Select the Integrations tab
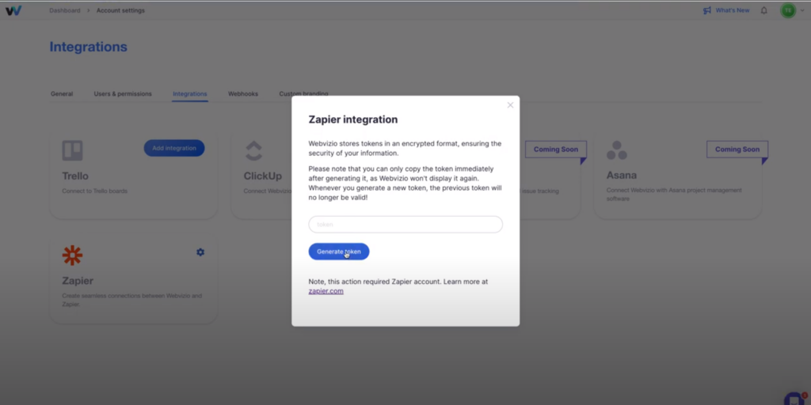 tap(190, 94)
